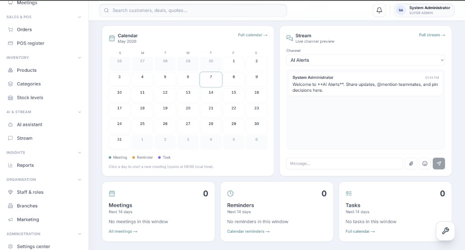Open the emoji picker
The height and width of the screenshot is (250, 465).
click(425, 164)
